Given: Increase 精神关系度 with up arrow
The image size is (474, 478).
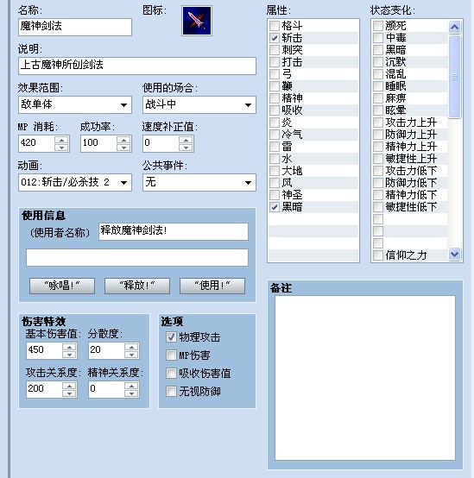Looking at the screenshot, I should [x=131, y=386].
